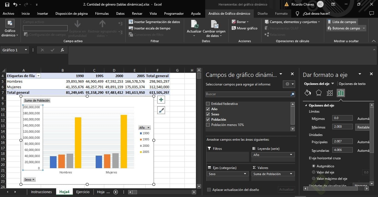This screenshot has height=197, width=378.
Task: Expand the Suma de Población values dropdown
Action: point(291,174)
